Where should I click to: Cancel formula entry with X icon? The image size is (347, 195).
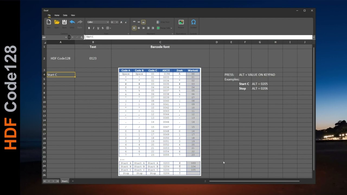pos(72,37)
